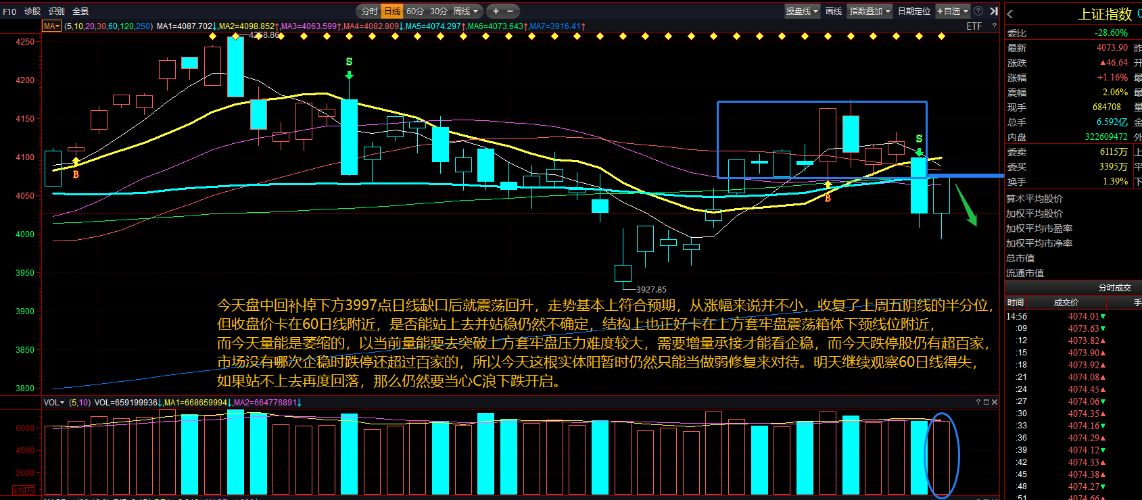Open the 诊股 menu item

[x=32, y=11]
